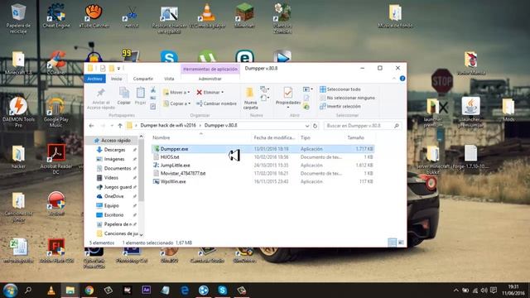Image resolution: width=530 pixels, height=298 pixels.
Task: Click Seleccionar todo in the ribbon
Action: tap(340, 89)
